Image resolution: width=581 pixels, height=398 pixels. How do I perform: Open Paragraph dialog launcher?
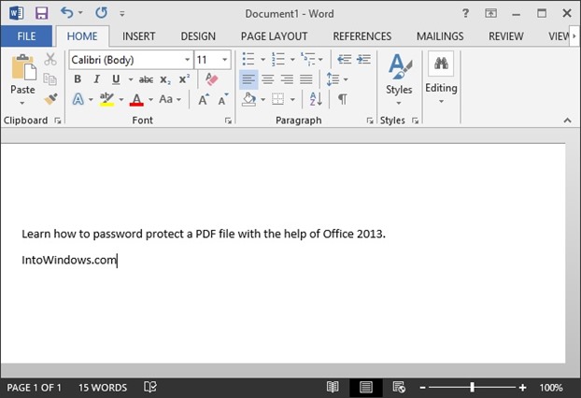[370, 121]
